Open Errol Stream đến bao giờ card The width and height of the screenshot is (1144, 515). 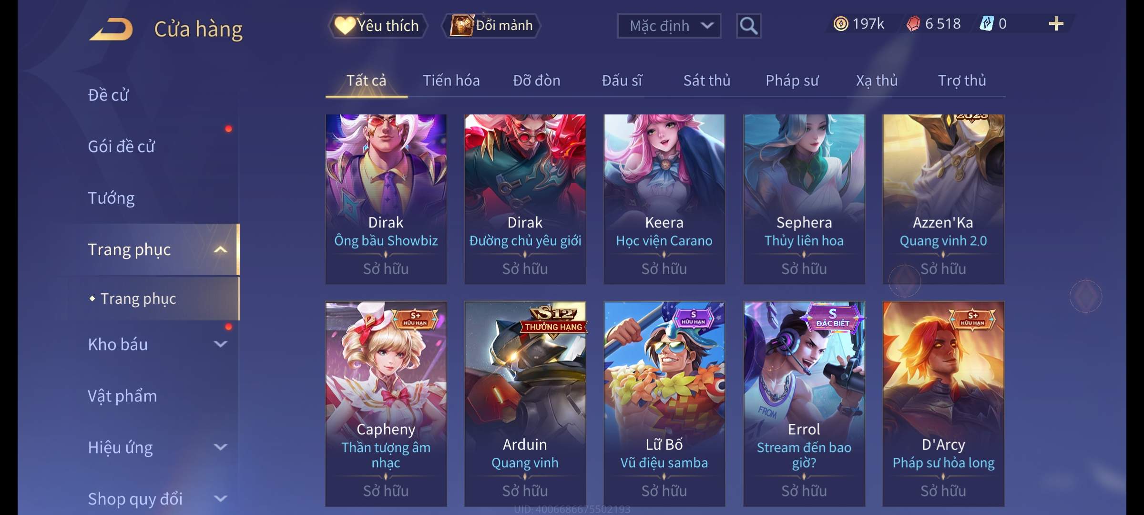point(804,403)
